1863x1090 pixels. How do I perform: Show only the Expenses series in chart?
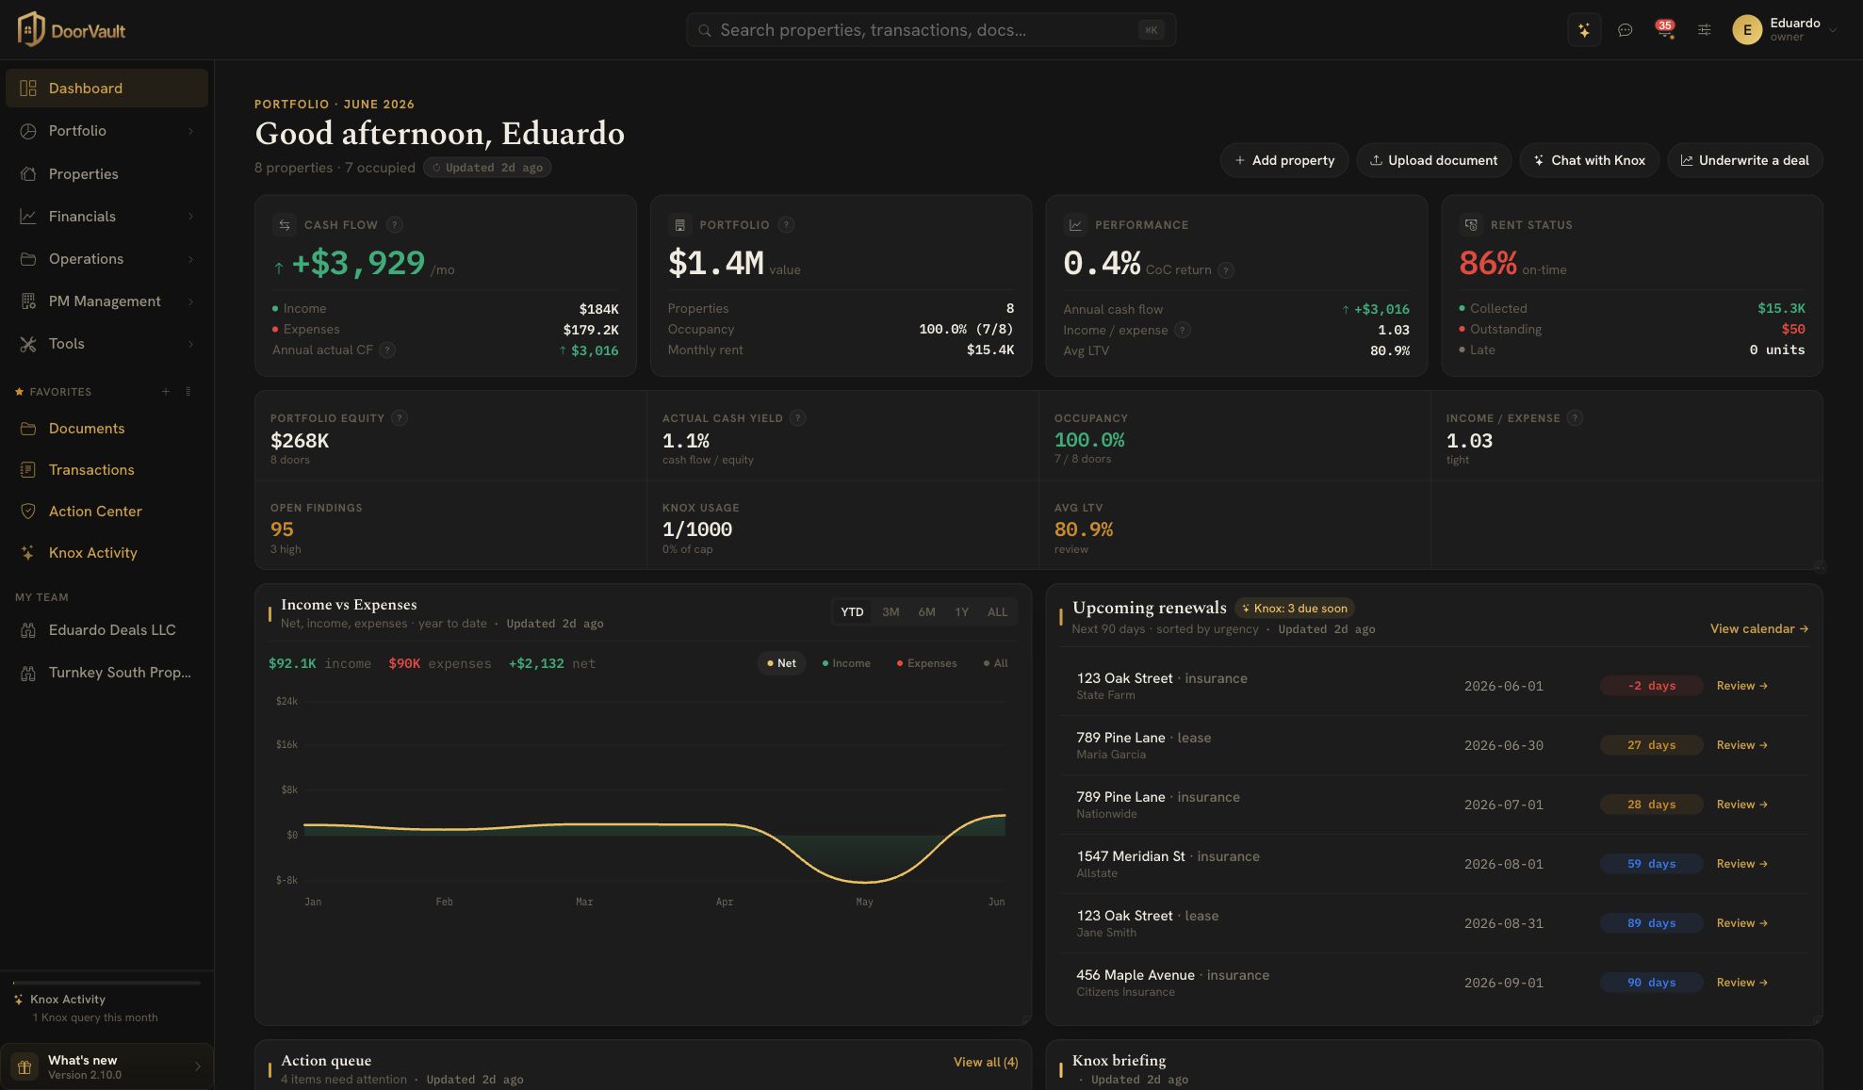pos(926,663)
